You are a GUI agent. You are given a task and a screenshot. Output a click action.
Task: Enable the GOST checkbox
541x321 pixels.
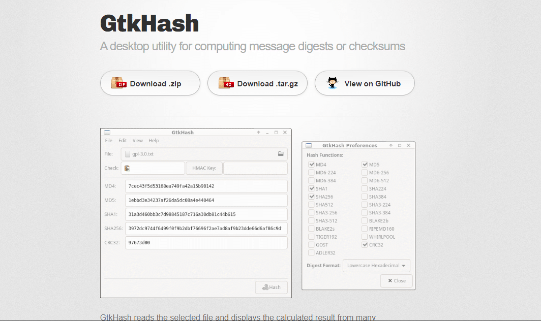pyautogui.click(x=311, y=245)
